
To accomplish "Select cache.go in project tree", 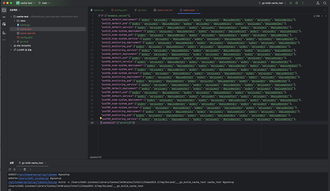I will pyautogui.click(x=25, y=25).
